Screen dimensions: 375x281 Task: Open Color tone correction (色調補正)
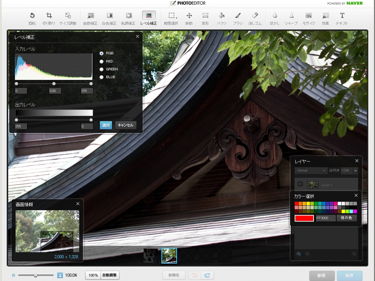[x=128, y=18]
